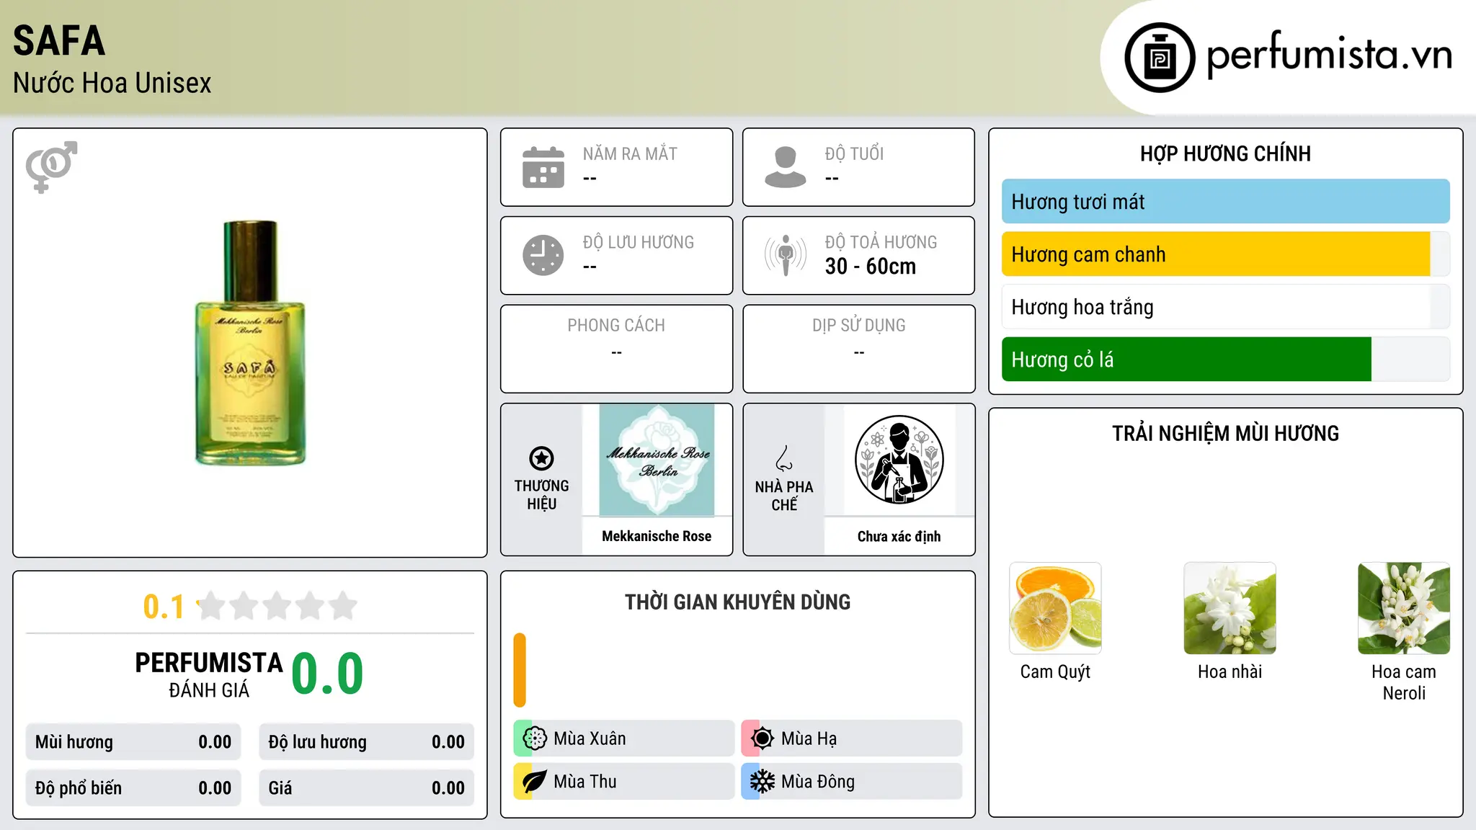Click the PHONG CÁCH label
Screen dimensions: 1476x830
pos(616,325)
